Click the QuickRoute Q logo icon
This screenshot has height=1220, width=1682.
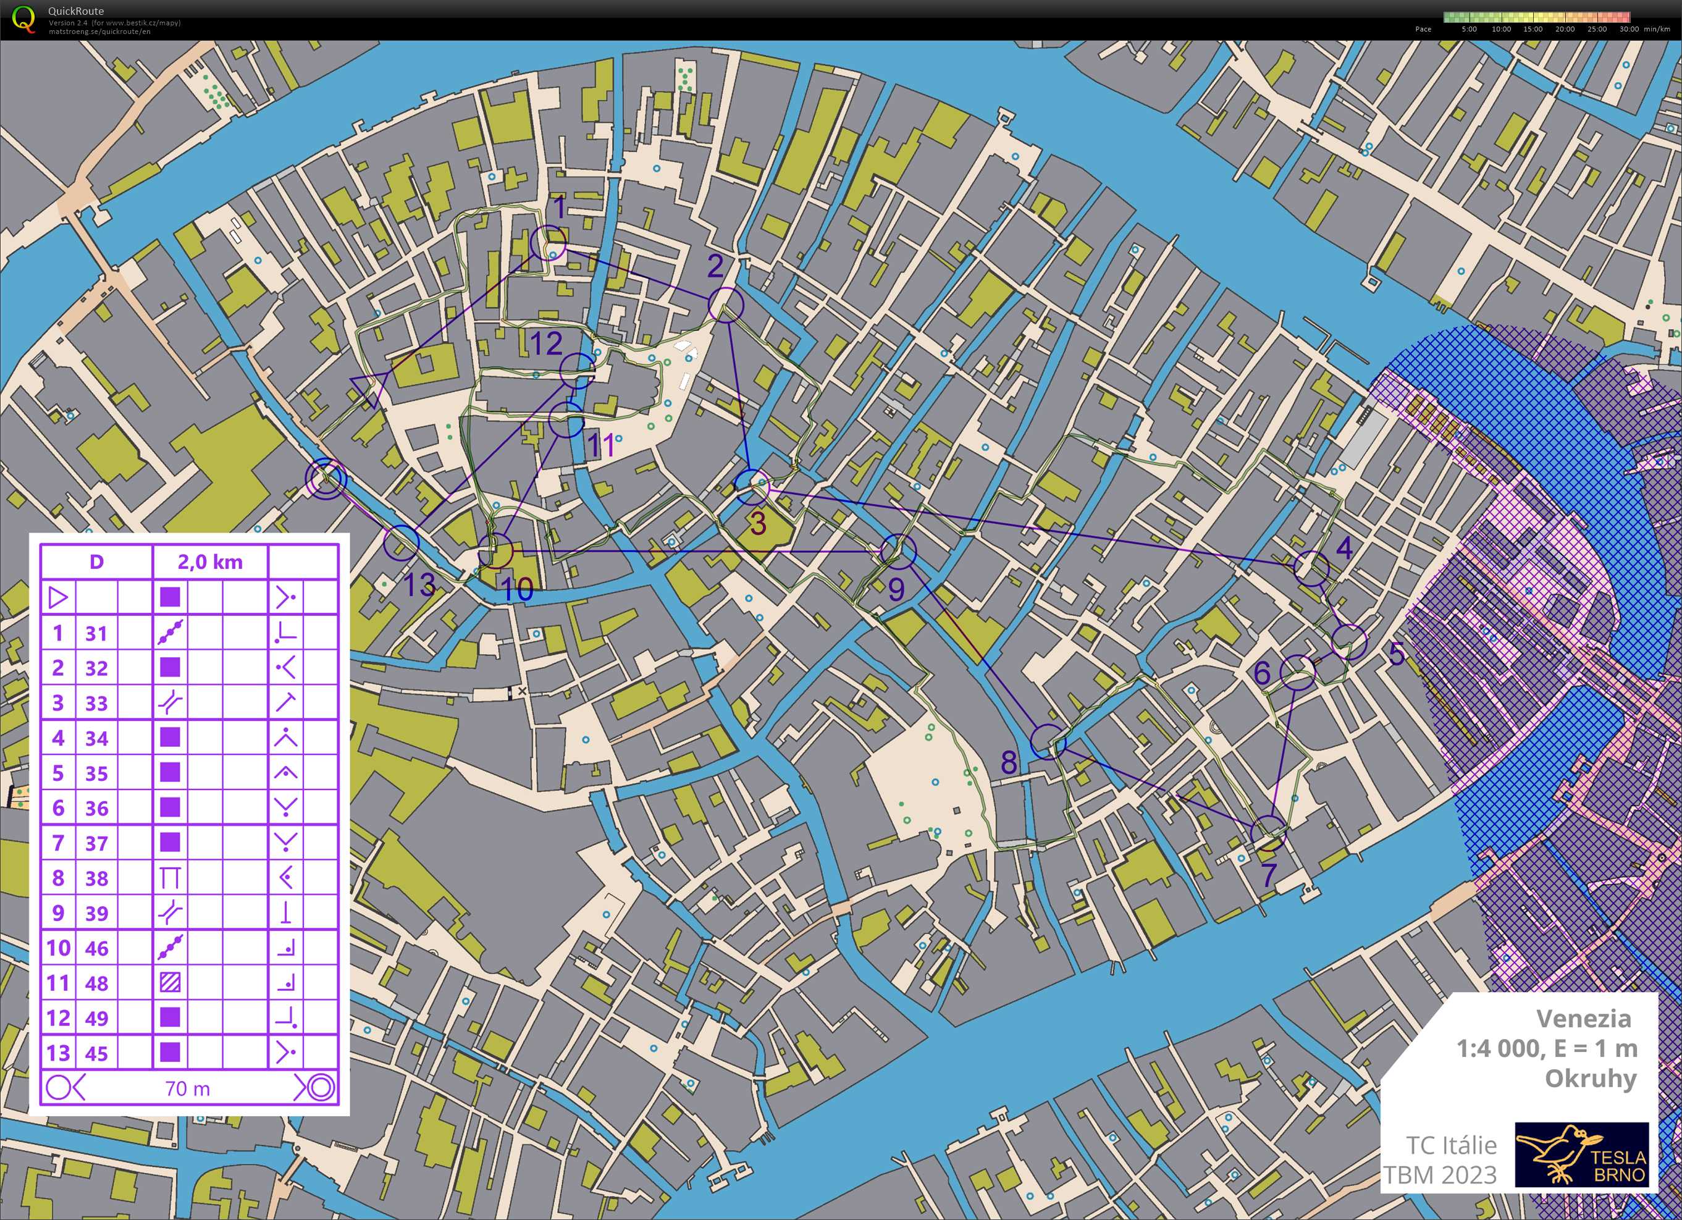pyautogui.click(x=23, y=19)
